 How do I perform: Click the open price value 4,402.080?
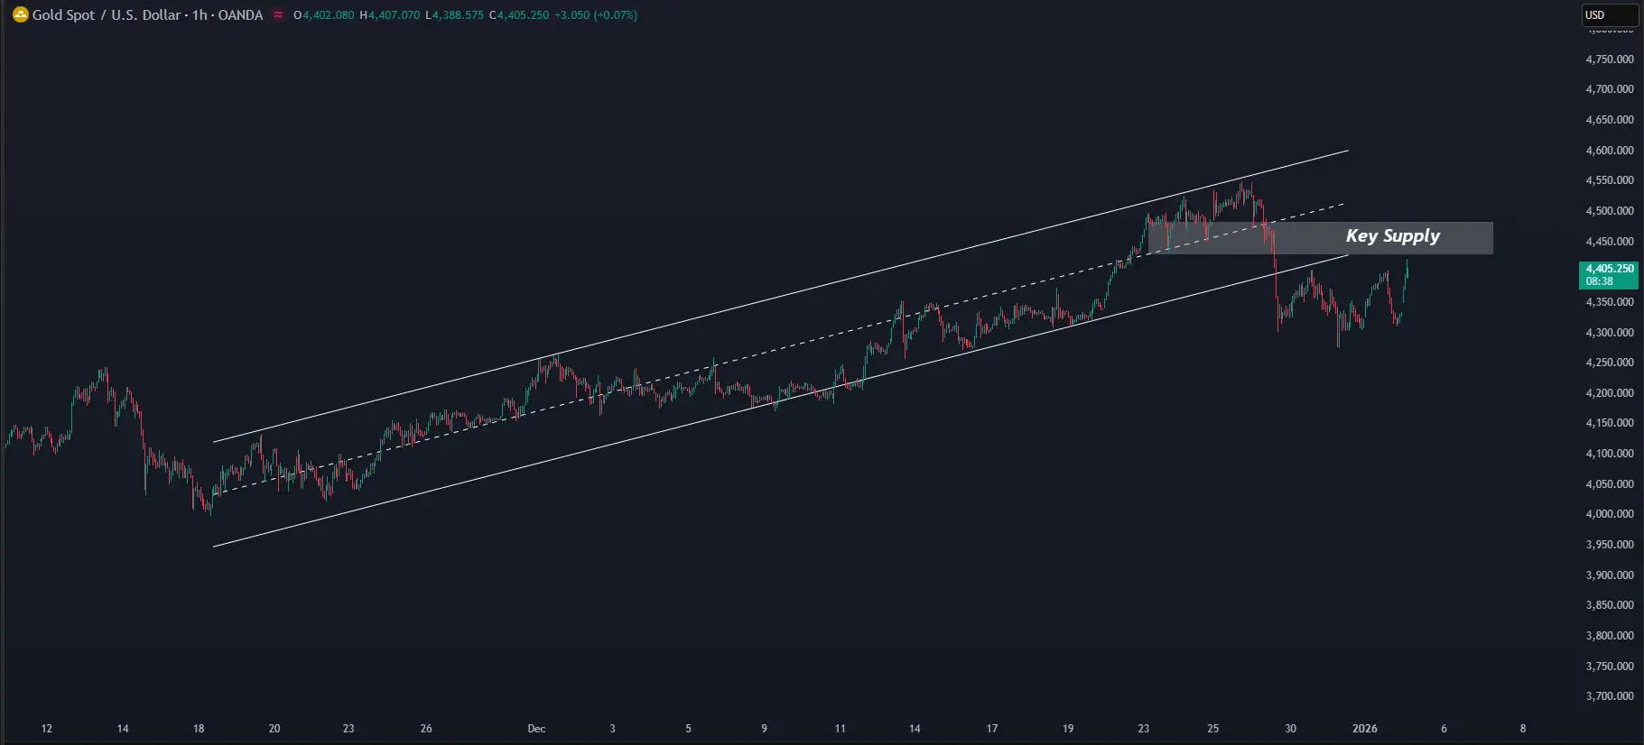click(328, 15)
